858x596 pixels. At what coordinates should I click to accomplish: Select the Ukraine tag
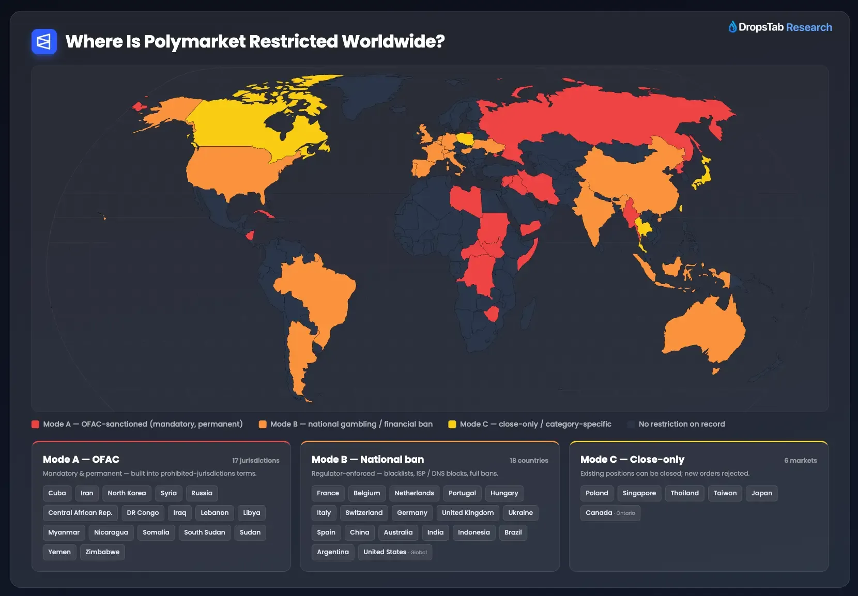(x=520, y=513)
